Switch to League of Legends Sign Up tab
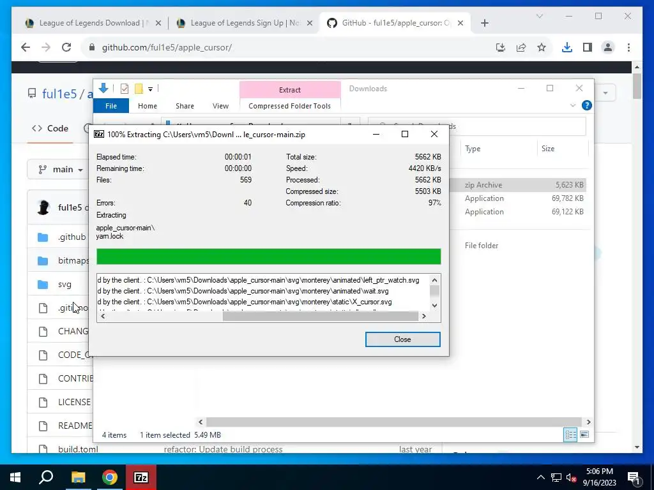 245,23
